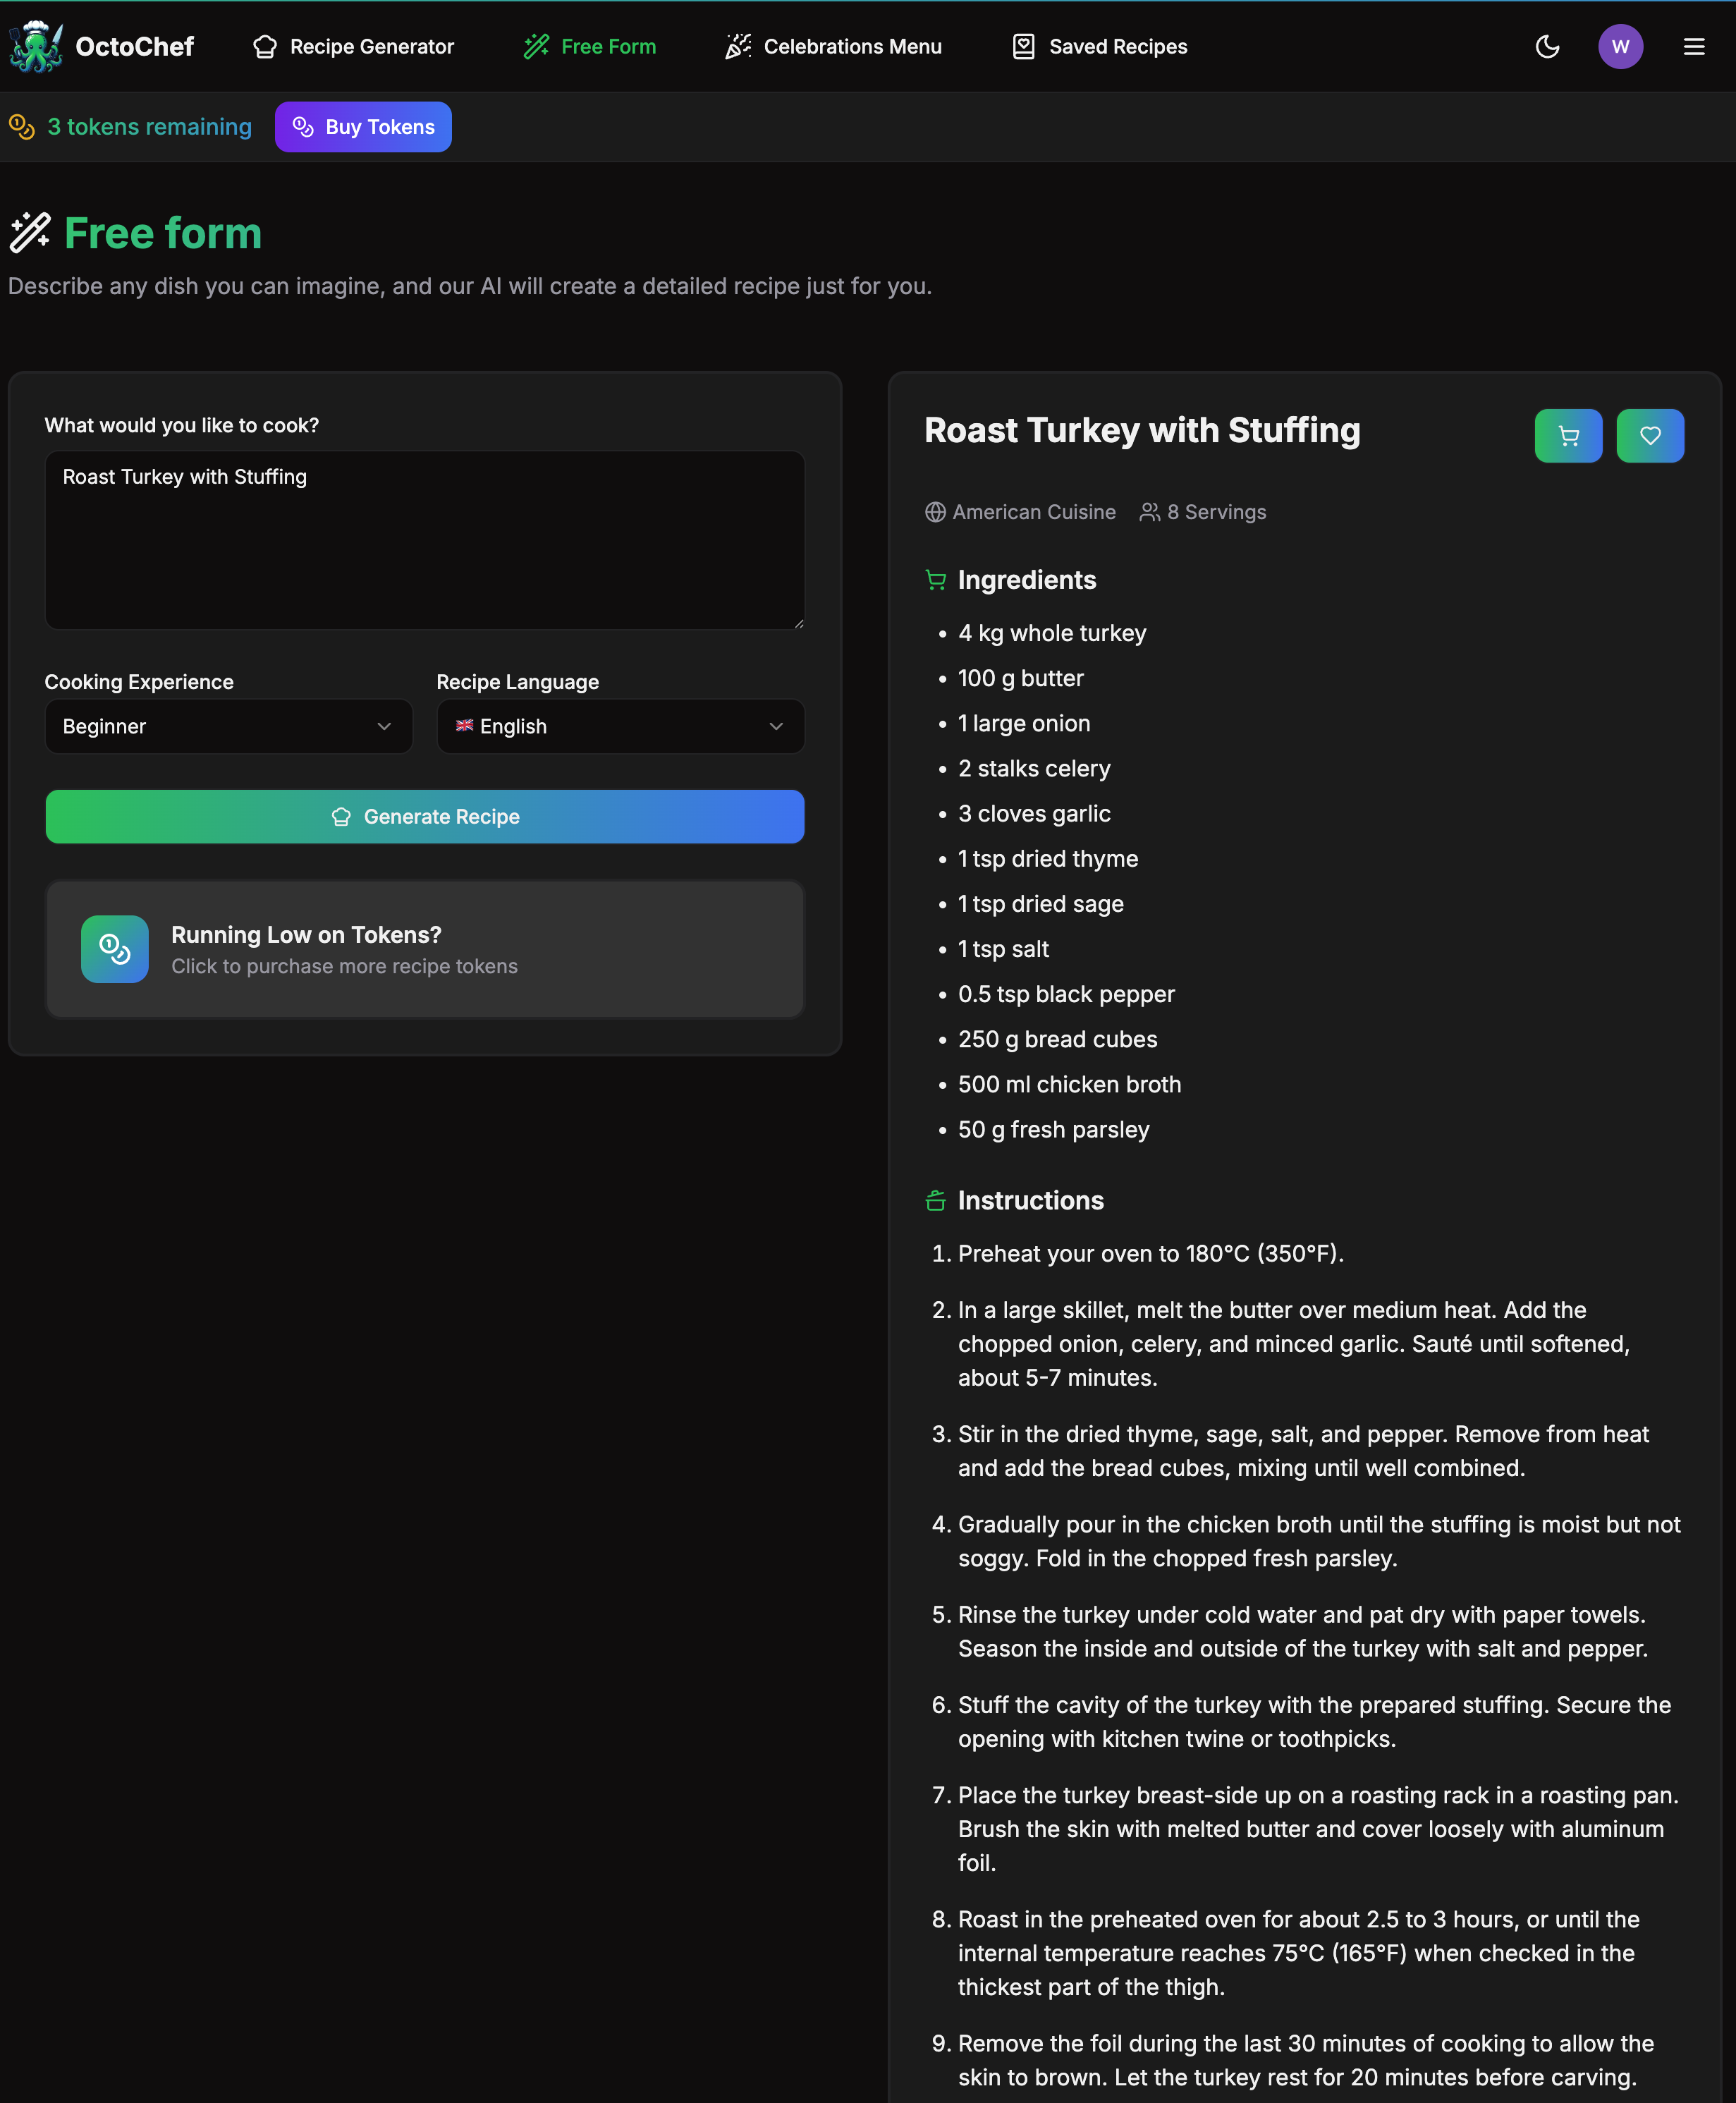
Task: Click the Ingredients cart icon
Action: (x=935, y=580)
